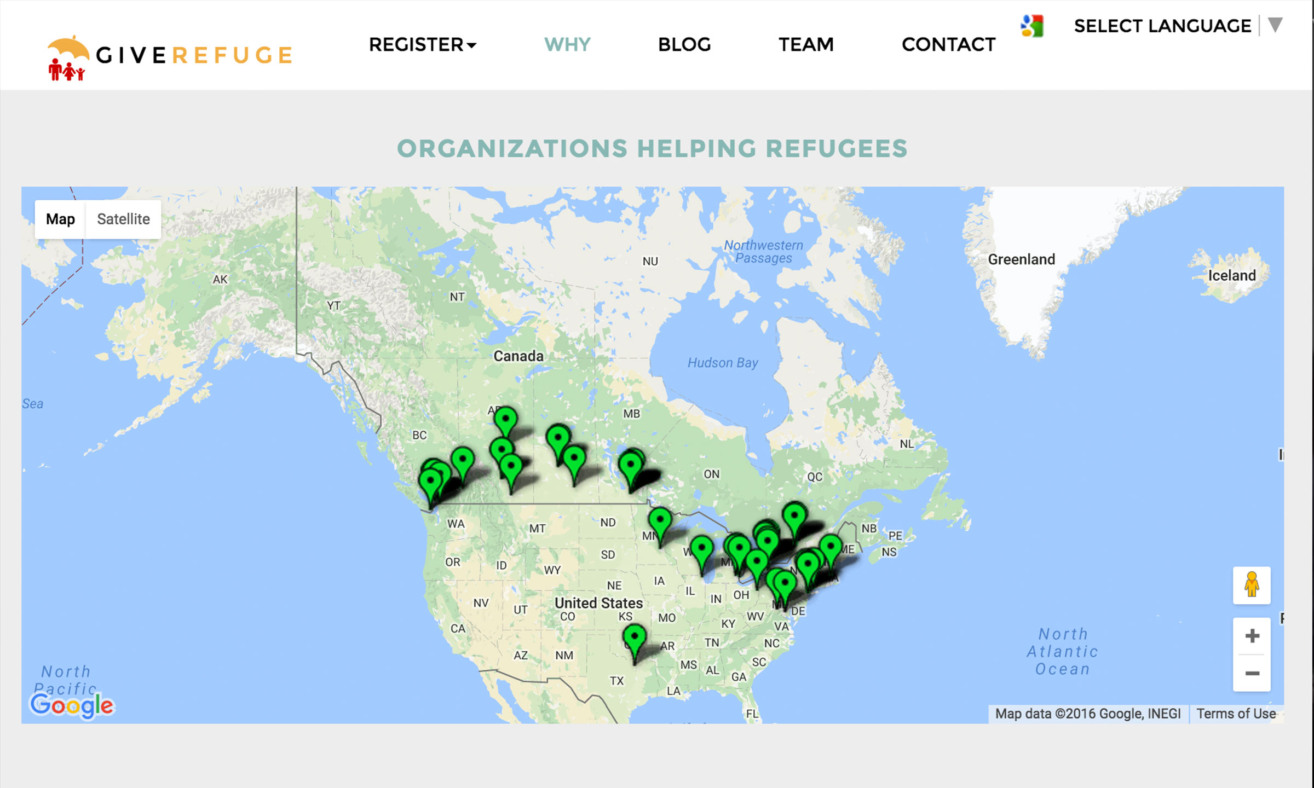The height and width of the screenshot is (788, 1314).
Task: Select the northernmost Alberta green marker
Action: coord(505,424)
